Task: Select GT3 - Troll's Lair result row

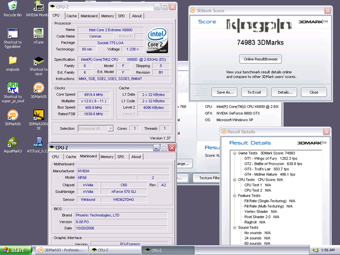Action: point(266,169)
